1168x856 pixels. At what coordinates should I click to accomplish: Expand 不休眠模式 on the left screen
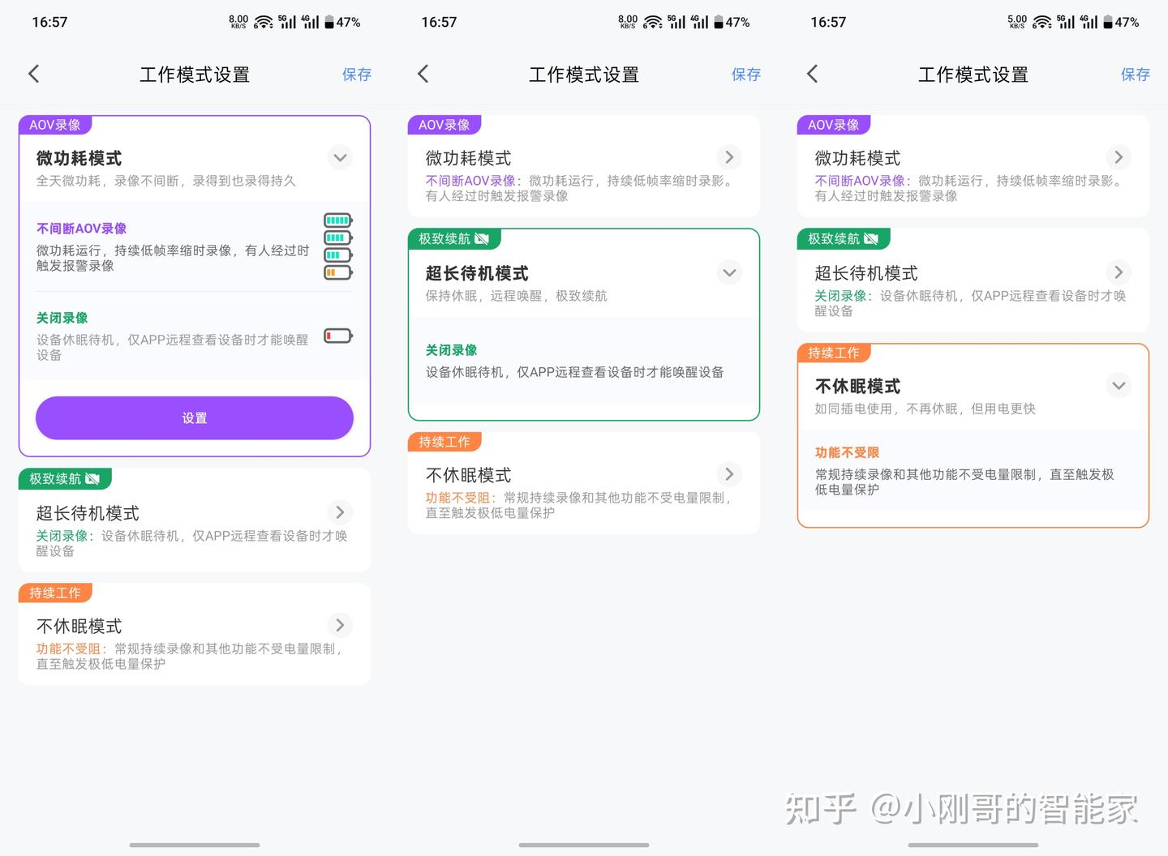[341, 625]
